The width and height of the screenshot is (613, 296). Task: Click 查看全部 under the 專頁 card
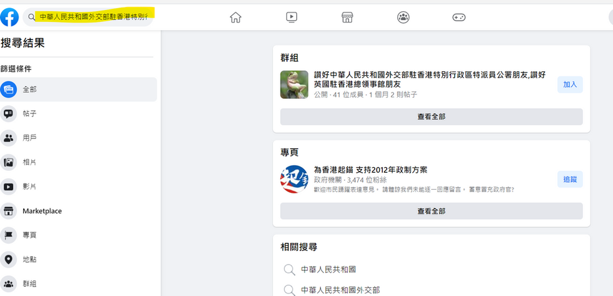pyautogui.click(x=431, y=211)
